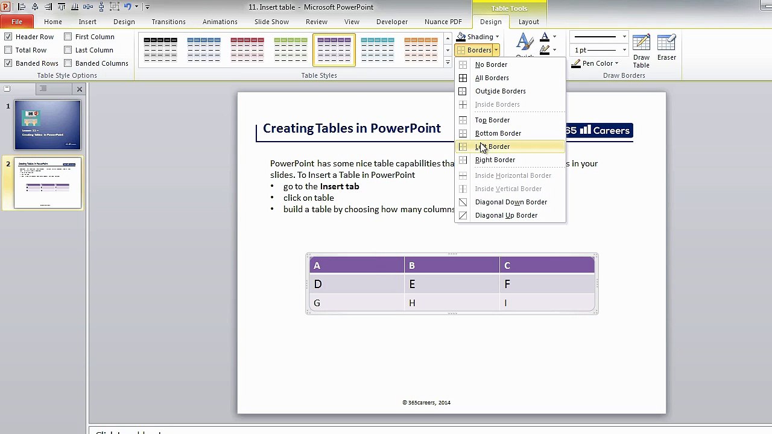The image size is (772, 434).
Task: Enable the Last Column checkbox
Action: pyautogui.click(x=68, y=50)
